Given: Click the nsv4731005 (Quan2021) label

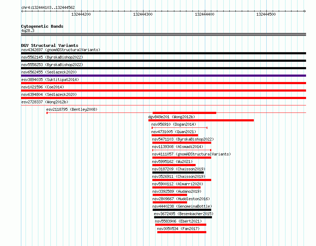Looking at the screenshot, I should [x=174, y=132].
